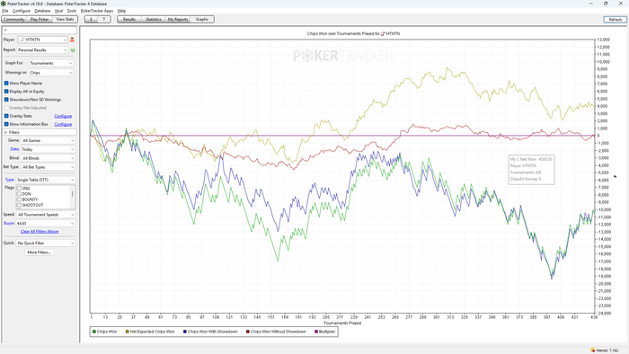Switch to the Community tab
The image size is (629, 354).
tap(14, 19)
